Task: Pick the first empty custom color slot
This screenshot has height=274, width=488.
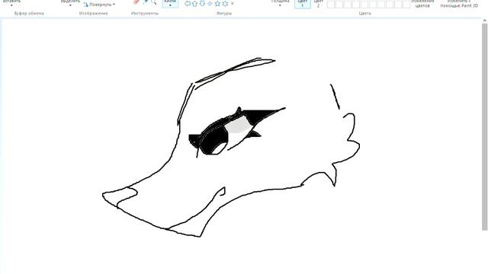Action: 331,5
